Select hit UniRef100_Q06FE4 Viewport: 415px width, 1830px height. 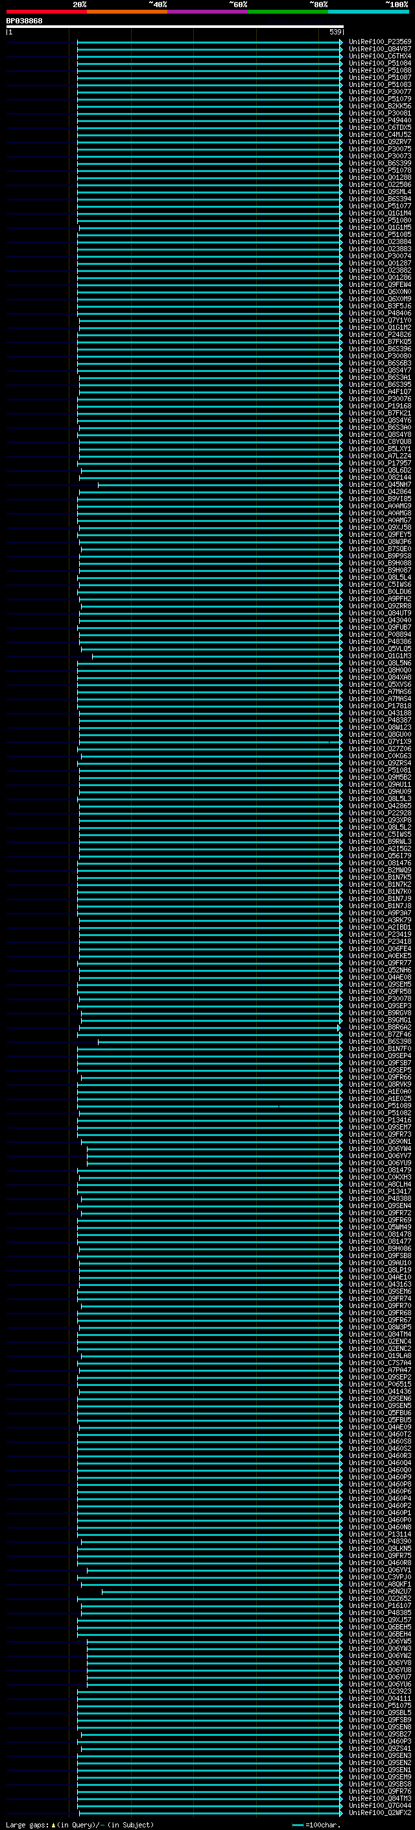[380, 948]
